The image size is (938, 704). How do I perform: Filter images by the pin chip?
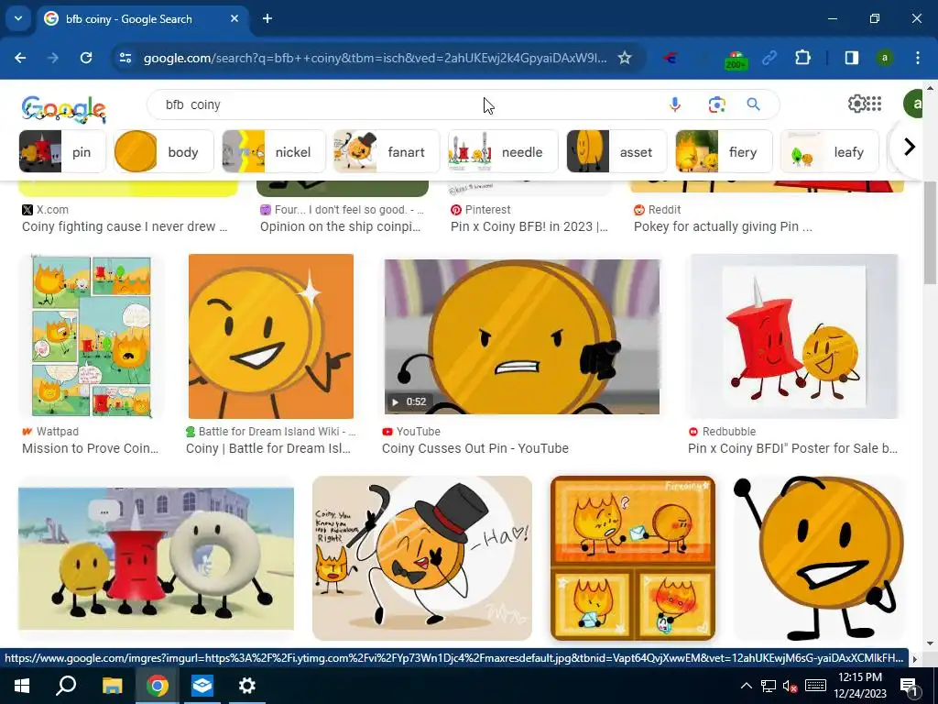coord(62,151)
